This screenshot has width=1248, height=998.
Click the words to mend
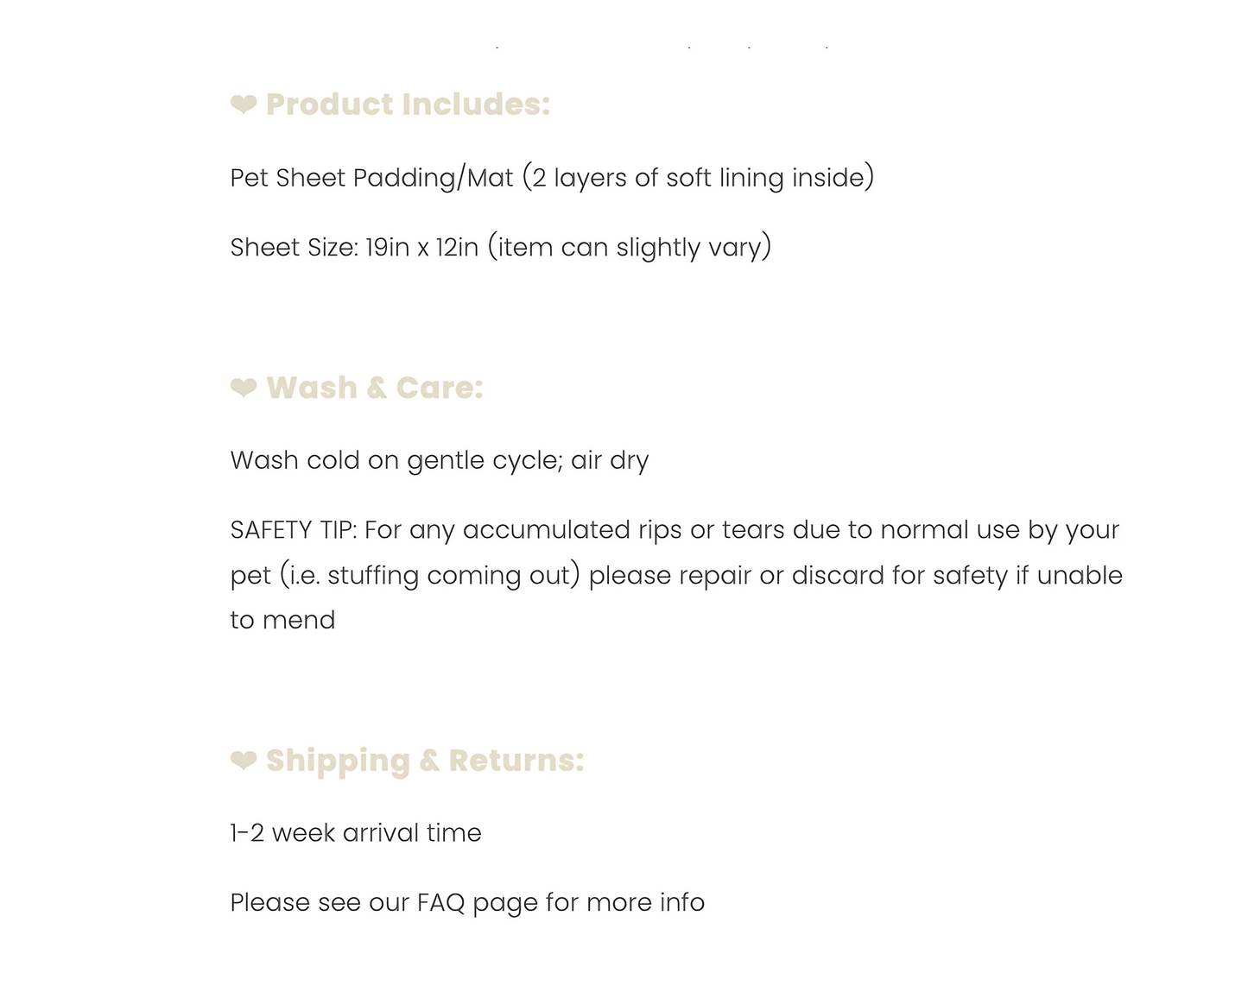coord(282,621)
